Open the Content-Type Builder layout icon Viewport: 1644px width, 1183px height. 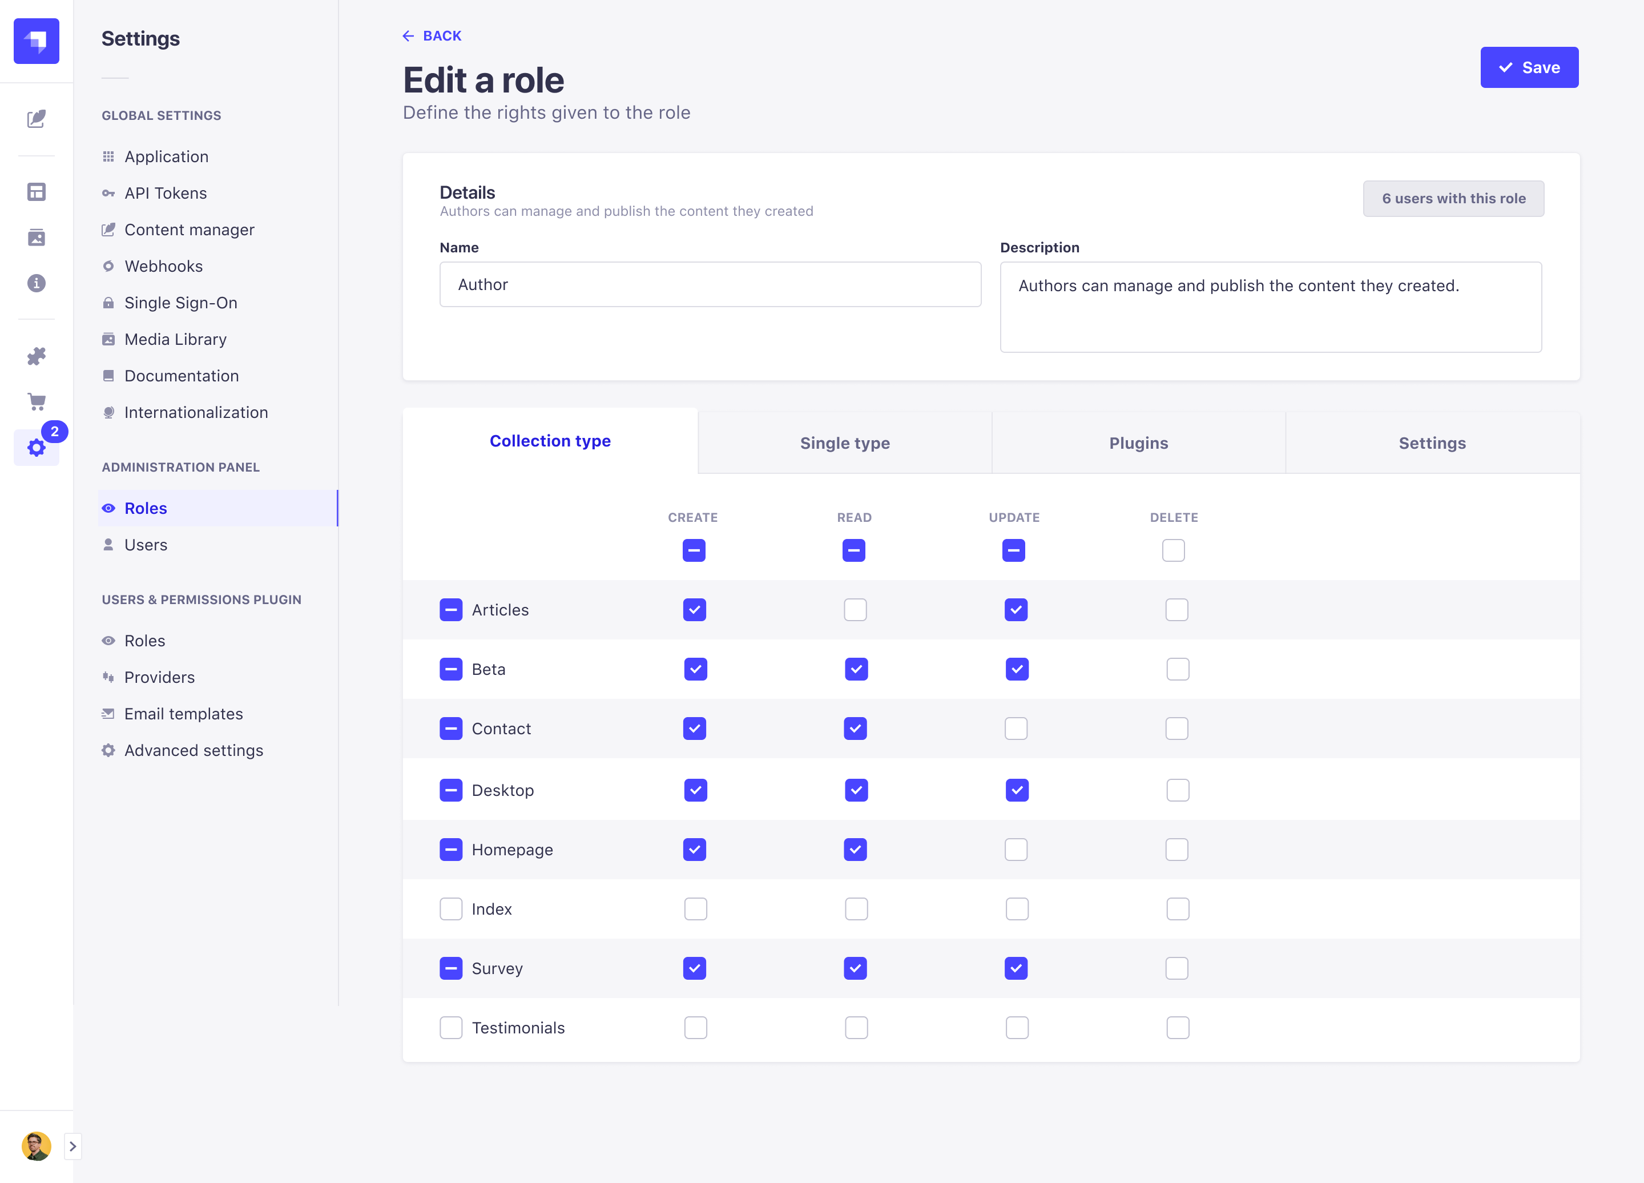point(36,192)
